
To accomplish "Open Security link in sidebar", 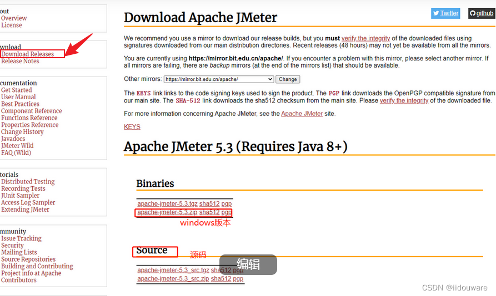I will tap(12, 245).
